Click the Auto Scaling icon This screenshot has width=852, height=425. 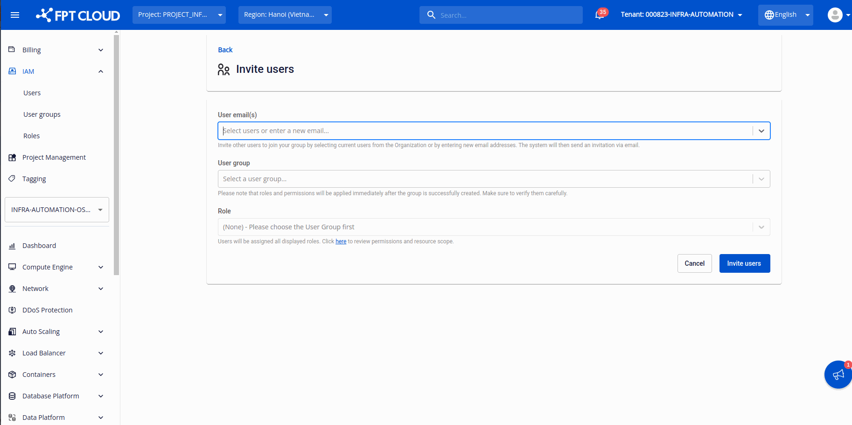pos(12,332)
